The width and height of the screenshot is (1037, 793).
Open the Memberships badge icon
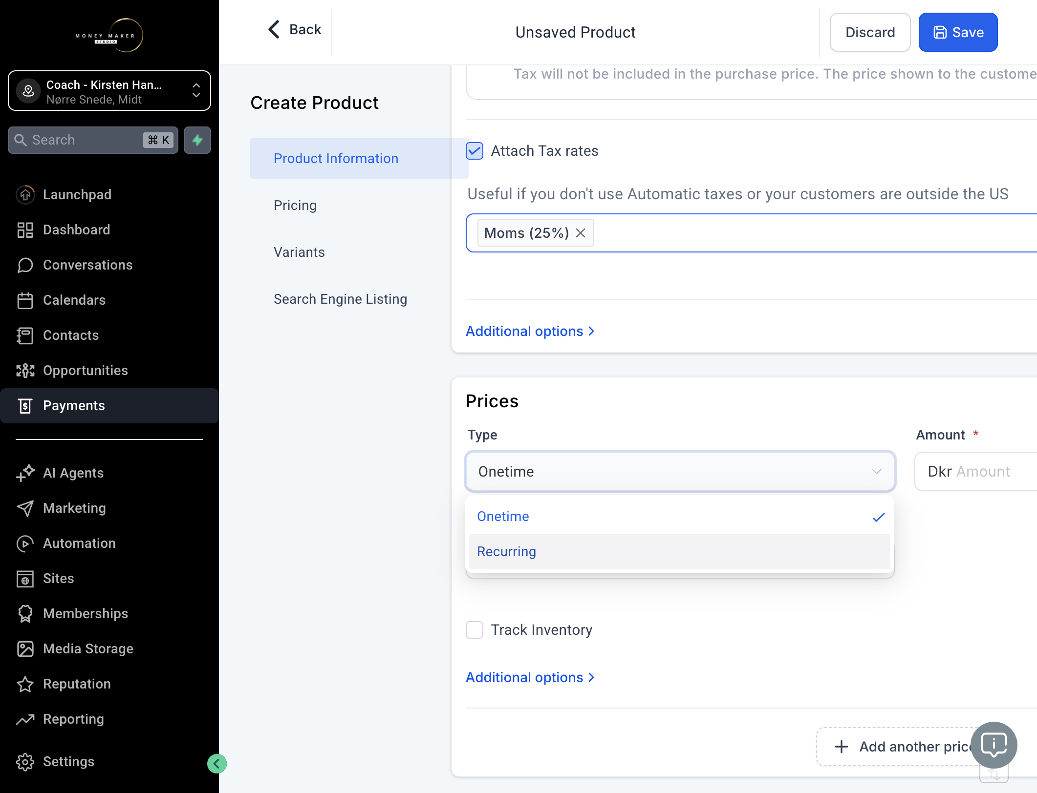pyautogui.click(x=25, y=613)
